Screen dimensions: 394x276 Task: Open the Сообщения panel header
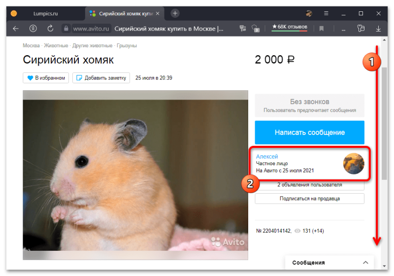click(x=329, y=262)
